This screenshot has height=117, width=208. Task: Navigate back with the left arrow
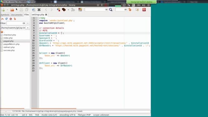point(46,10)
